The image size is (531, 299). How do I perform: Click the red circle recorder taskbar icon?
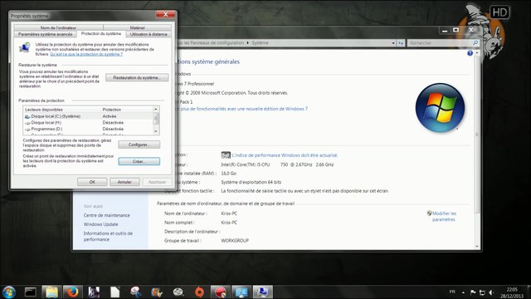point(220,292)
